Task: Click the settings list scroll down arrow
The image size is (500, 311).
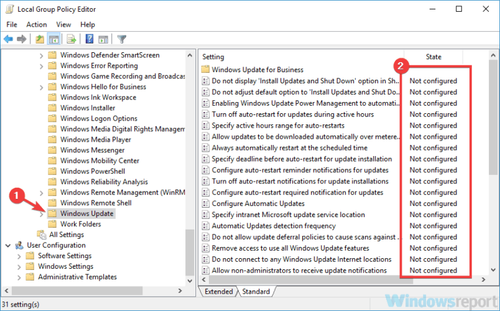Action: point(493,270)
